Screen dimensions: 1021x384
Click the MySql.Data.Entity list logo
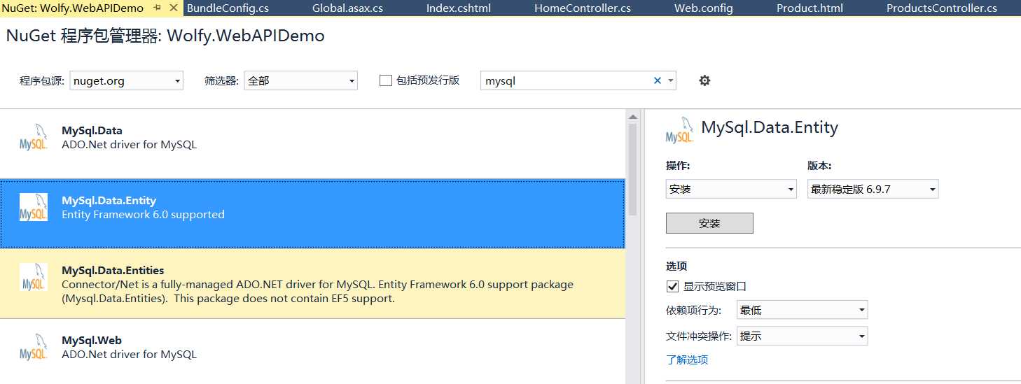click(34, 207)
